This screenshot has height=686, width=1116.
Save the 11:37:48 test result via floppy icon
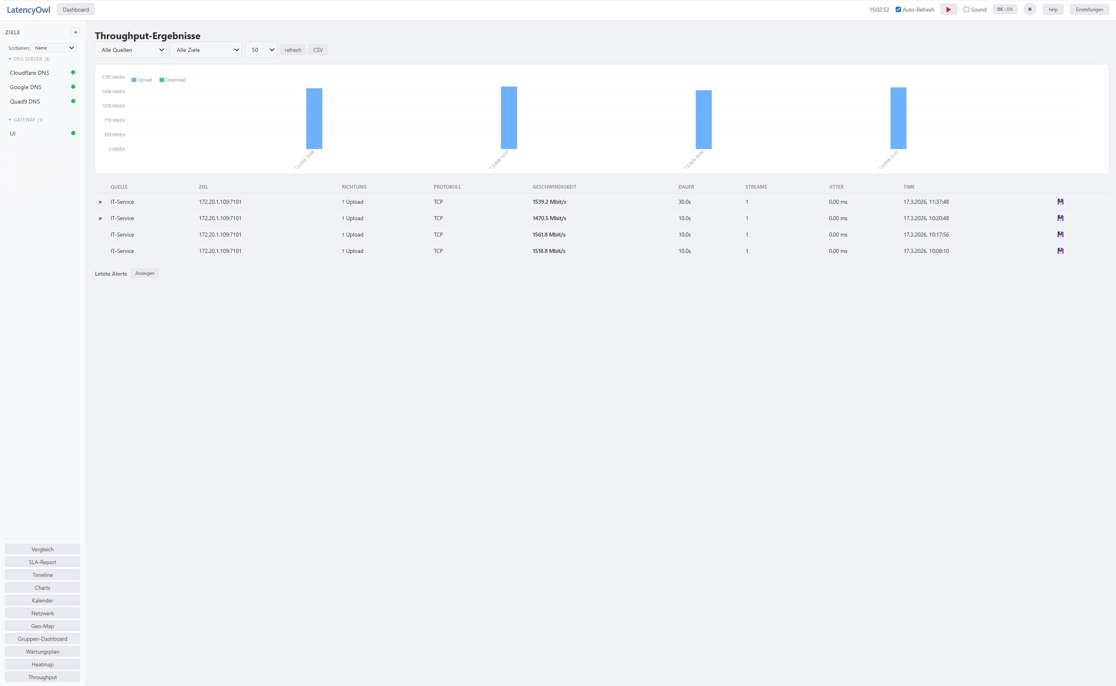point(1061,201)
